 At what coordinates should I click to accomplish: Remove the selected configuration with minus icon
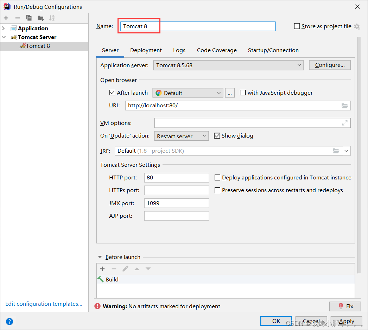pos(18,18)
